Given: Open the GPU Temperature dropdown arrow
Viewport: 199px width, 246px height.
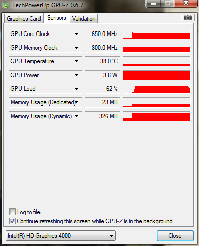Looking at the screenshot, I should pyautogui.click(x=76, y=61).
